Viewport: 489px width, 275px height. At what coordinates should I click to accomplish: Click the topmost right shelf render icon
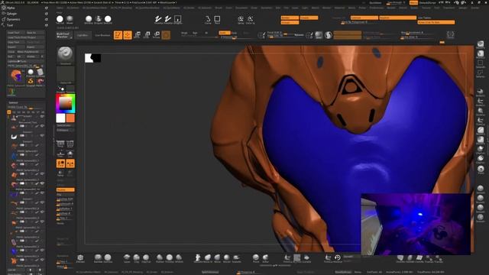coord(481,44)
